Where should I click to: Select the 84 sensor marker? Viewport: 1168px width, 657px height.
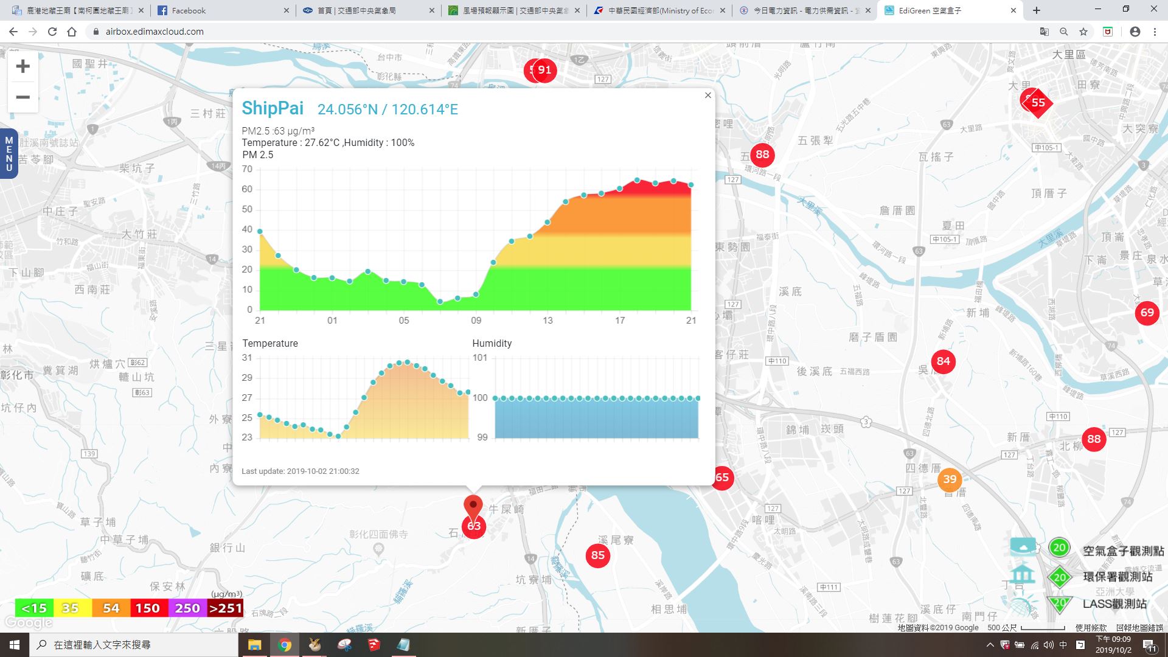point(944,361)
